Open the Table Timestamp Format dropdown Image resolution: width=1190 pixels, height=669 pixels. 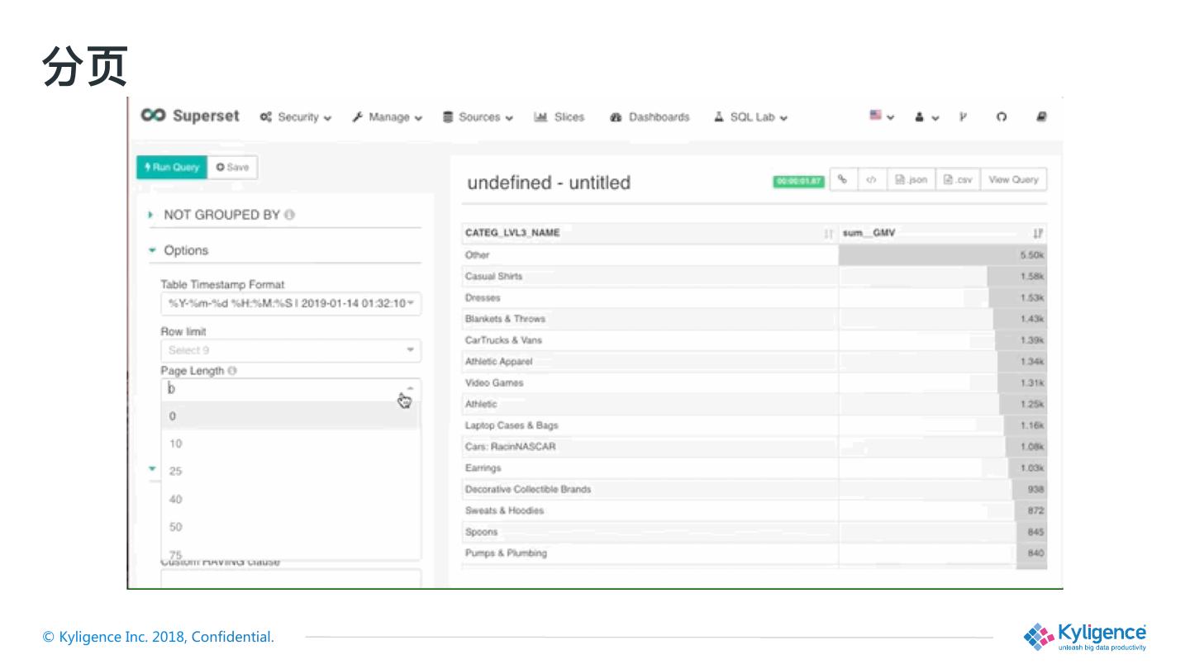(x=290, y=303)
